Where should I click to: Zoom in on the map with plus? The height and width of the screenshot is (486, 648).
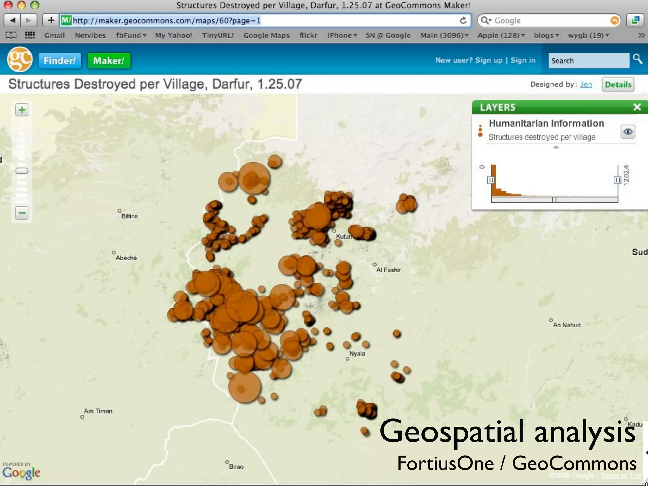point(22,110)
